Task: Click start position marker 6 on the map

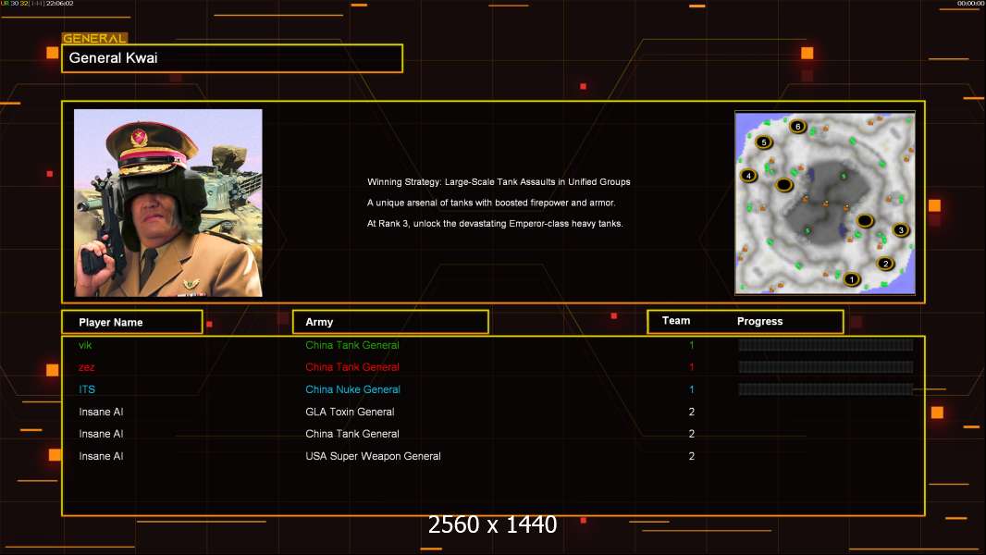Action: pos(798,127)
